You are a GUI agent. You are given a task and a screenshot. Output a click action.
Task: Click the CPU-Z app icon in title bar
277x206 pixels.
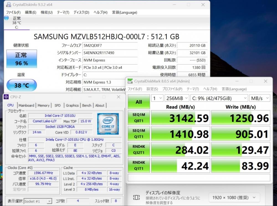(x=6, y=97)
